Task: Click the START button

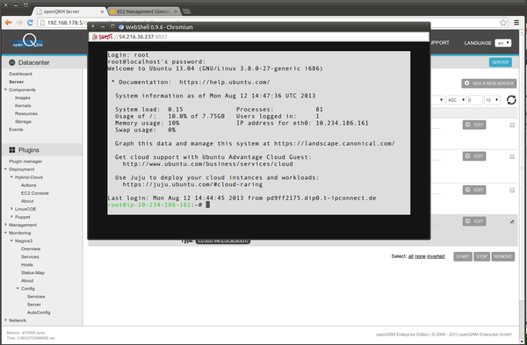Action: [x=463, y=256]
